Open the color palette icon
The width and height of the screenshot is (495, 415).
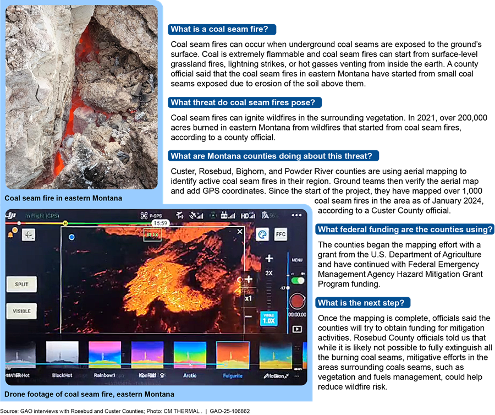click(x=262, y=234)
